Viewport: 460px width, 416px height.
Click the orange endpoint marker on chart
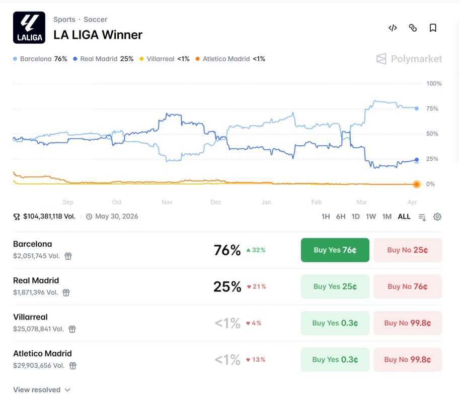[417, 184]
